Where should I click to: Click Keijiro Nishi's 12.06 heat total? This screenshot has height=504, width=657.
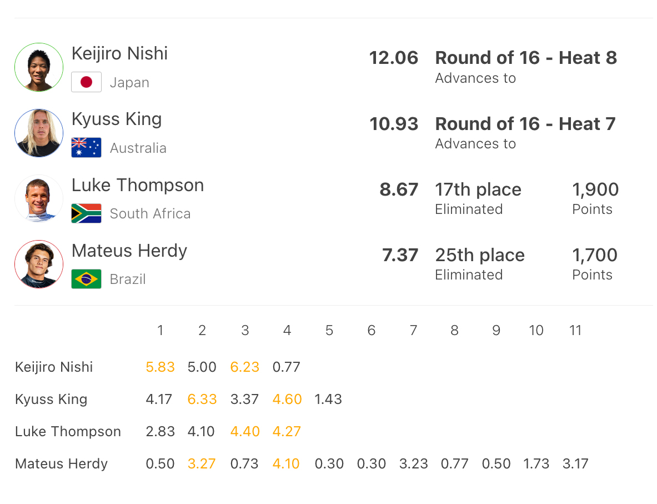coord(394,58)
